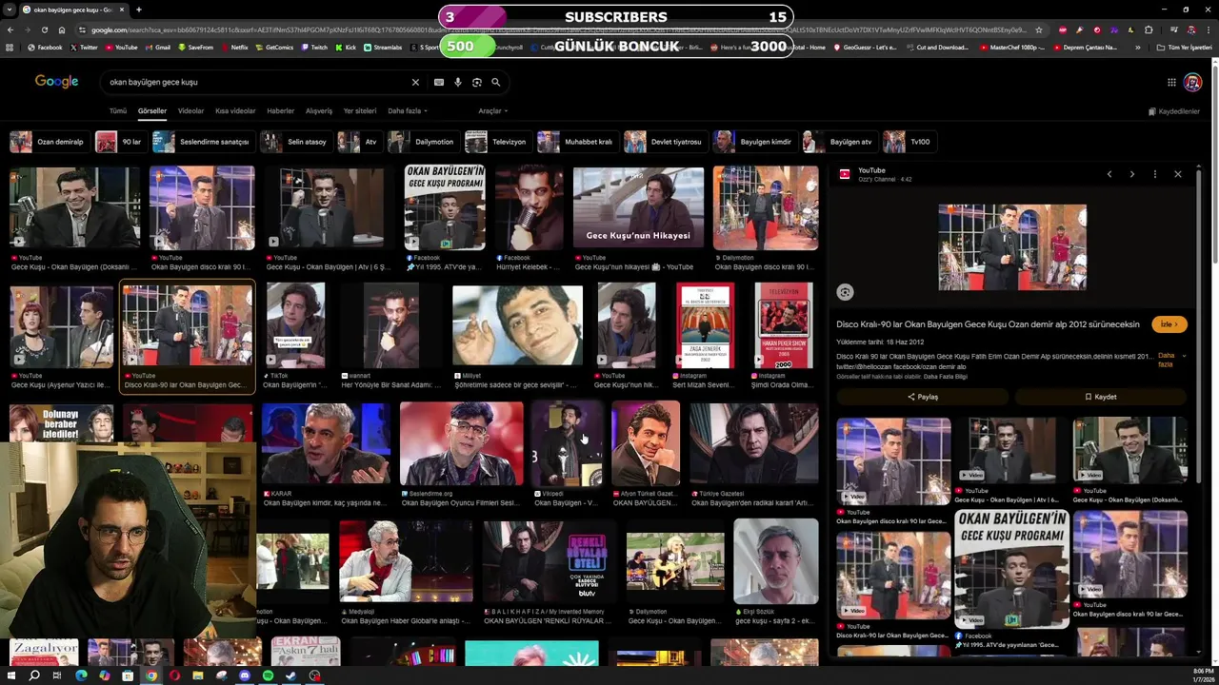Image resolution: width=1219 pixels, height=685 pixels.
Task: Search by image with the Lens icon
Action: (x=477, y=83)
